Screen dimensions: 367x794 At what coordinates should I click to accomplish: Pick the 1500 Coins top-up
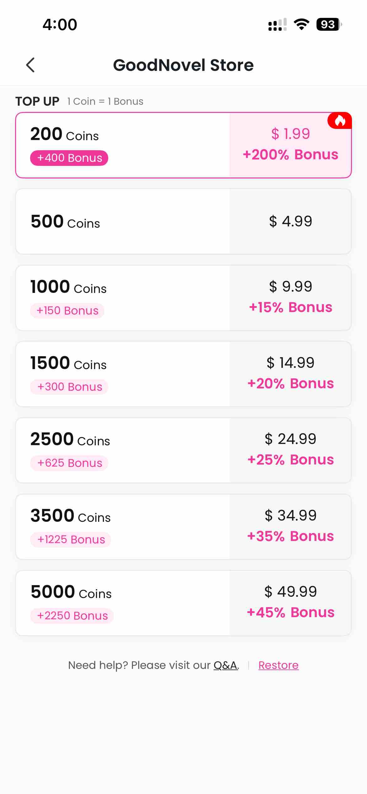[122, 374]
